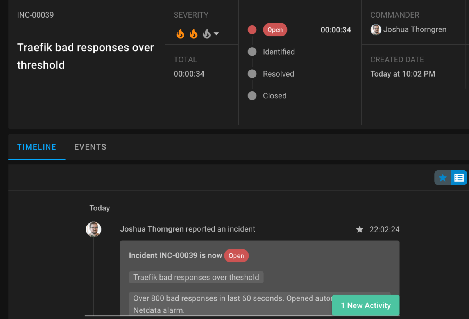The height and width of the screenshot is (319, 469).
Task: Select the red Open status dot
Action: click(x=252, y=30)
